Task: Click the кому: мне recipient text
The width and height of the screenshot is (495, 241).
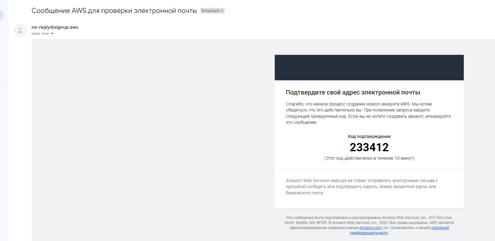Action: pyautogui.click(x=40, y=33)
